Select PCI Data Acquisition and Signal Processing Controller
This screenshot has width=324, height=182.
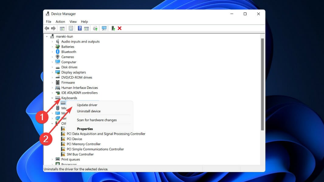coord(106,134)
